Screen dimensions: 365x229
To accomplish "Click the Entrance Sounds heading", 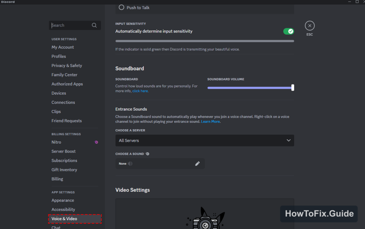I will click(x=131, y=109).
